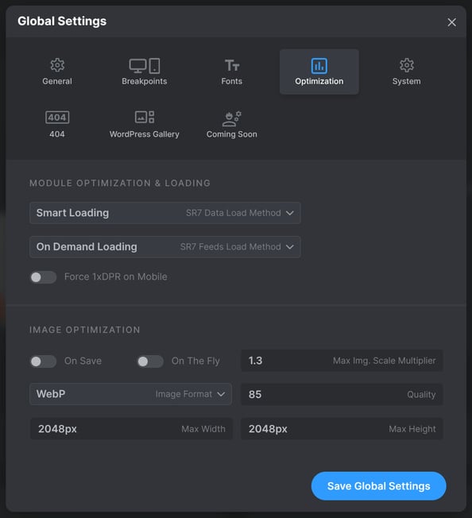
Task: Toggle the On Save image optimization switch
Action: click(43, 361)
